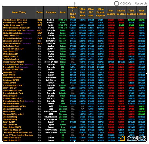Select 'VanEck Avalananche ETF' issuer cell
This screenshot has height=144, width=149.
(13, 104)
